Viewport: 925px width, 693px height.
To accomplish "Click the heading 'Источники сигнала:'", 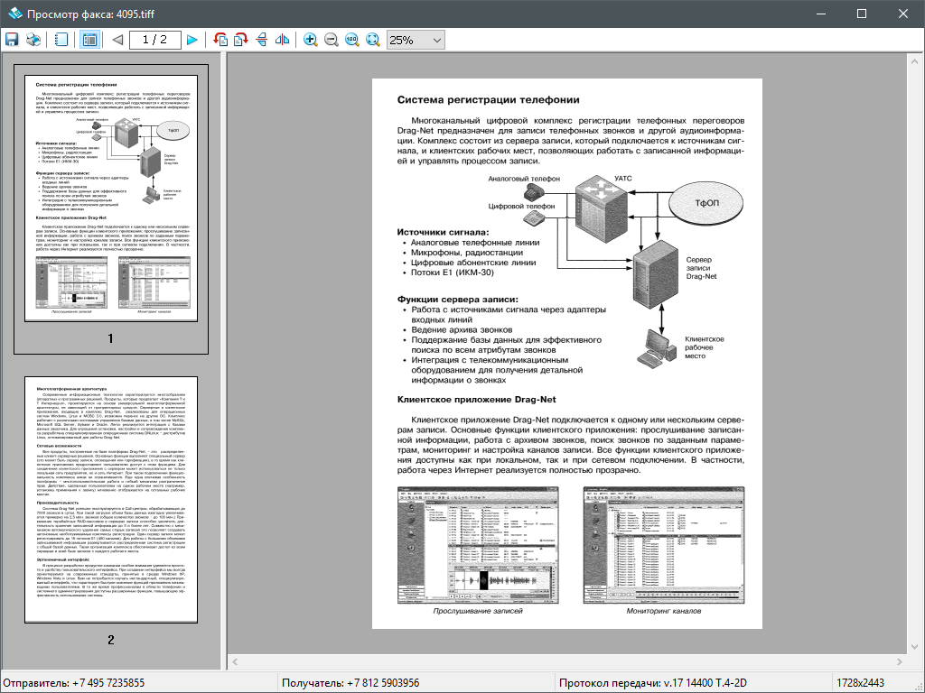I will click(443, 232).
